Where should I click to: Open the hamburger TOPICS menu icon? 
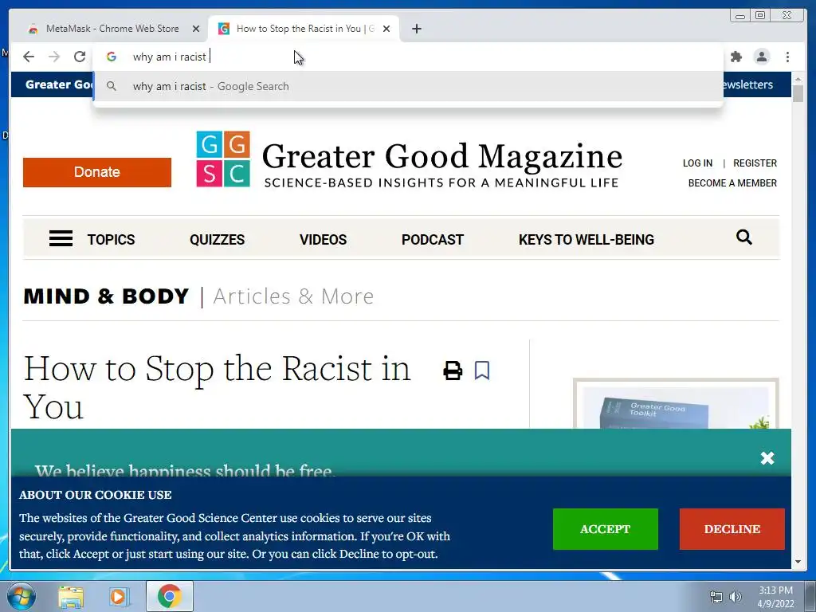pos(61,239)
